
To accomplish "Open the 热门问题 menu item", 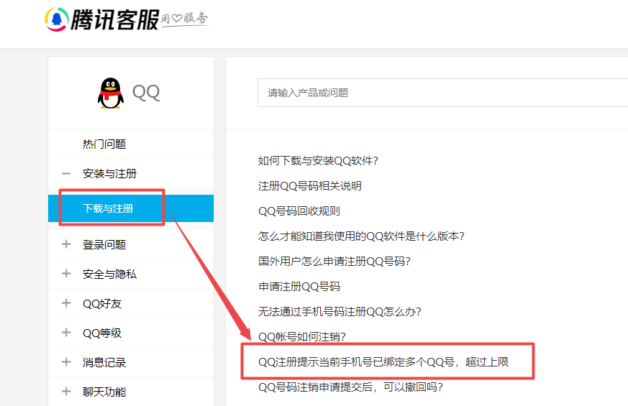I will tap(104, 144).
